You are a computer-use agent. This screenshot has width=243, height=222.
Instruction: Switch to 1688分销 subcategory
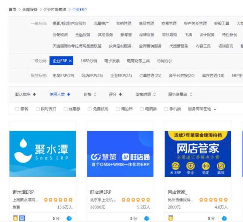(x=89, y=61)
